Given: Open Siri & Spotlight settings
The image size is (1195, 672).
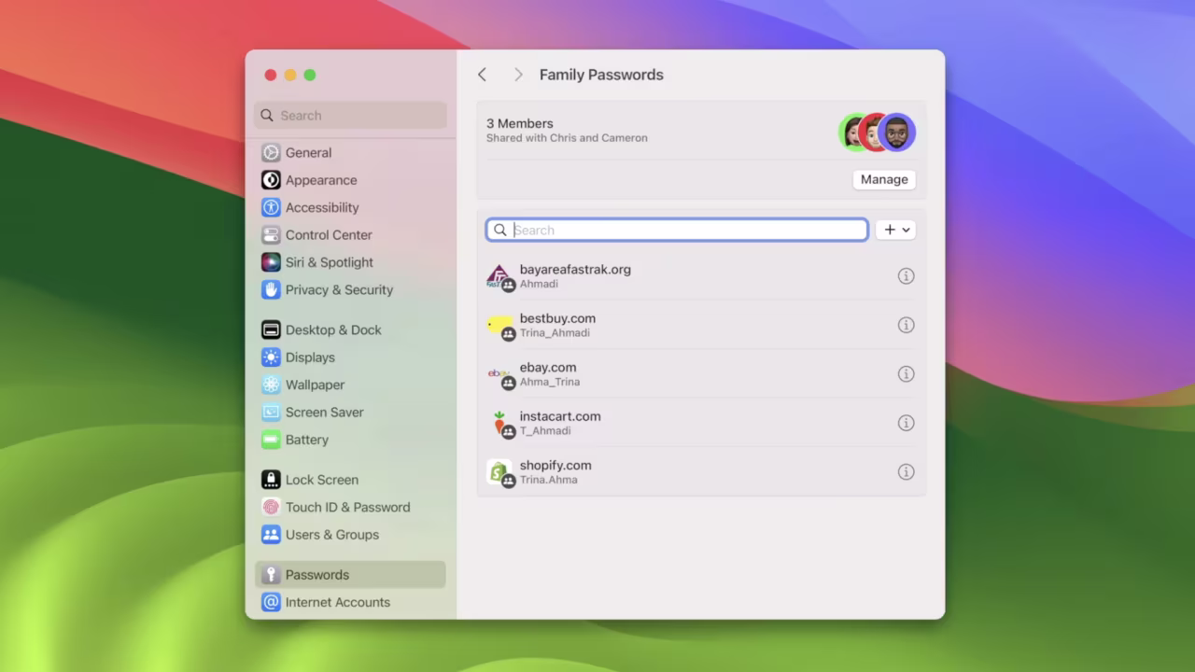Looking at the screenshot, I should pos(329,262).
